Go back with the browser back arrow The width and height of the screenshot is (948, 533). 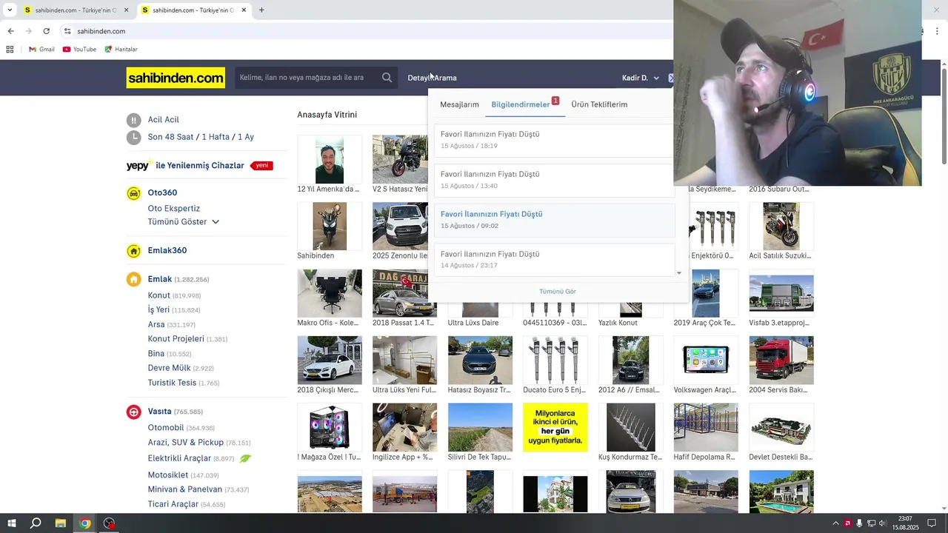click(10, 31)
